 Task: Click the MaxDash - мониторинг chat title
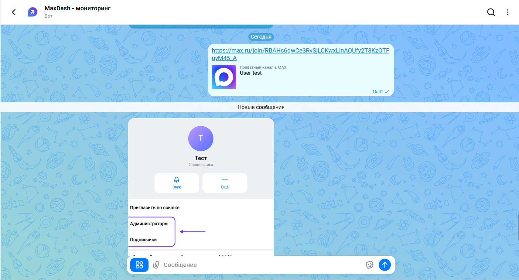point(77,8)
